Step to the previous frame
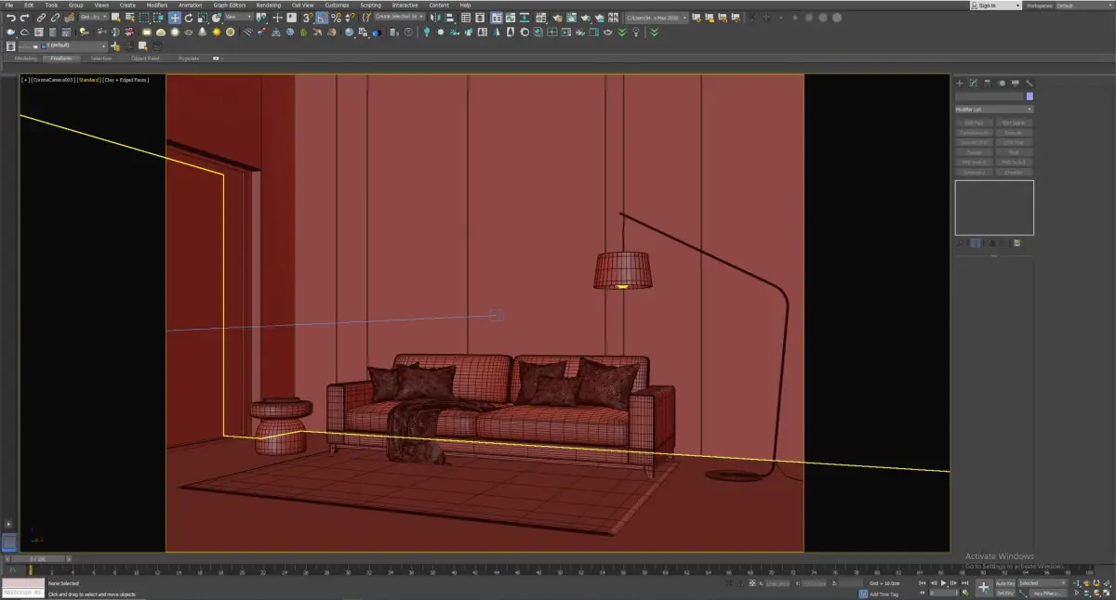The height and width of the screenshot is (600, 1116). pos(934,583)
